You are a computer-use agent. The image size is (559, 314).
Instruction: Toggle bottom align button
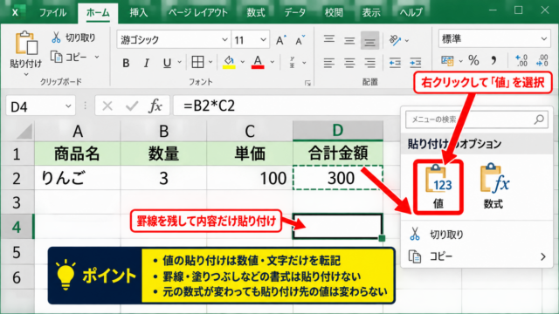point(369,41)
